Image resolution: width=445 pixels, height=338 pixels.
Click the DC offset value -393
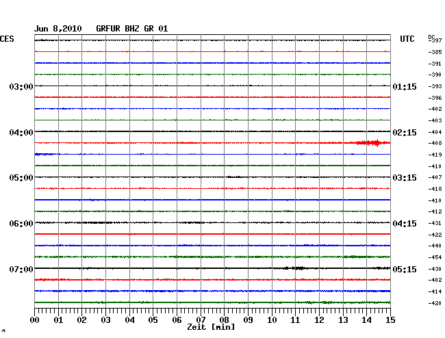(435, 86)
